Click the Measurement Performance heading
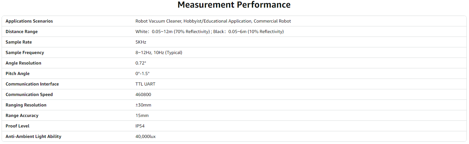469x144 pixels. pyautogui.click(x=234, y=5)
